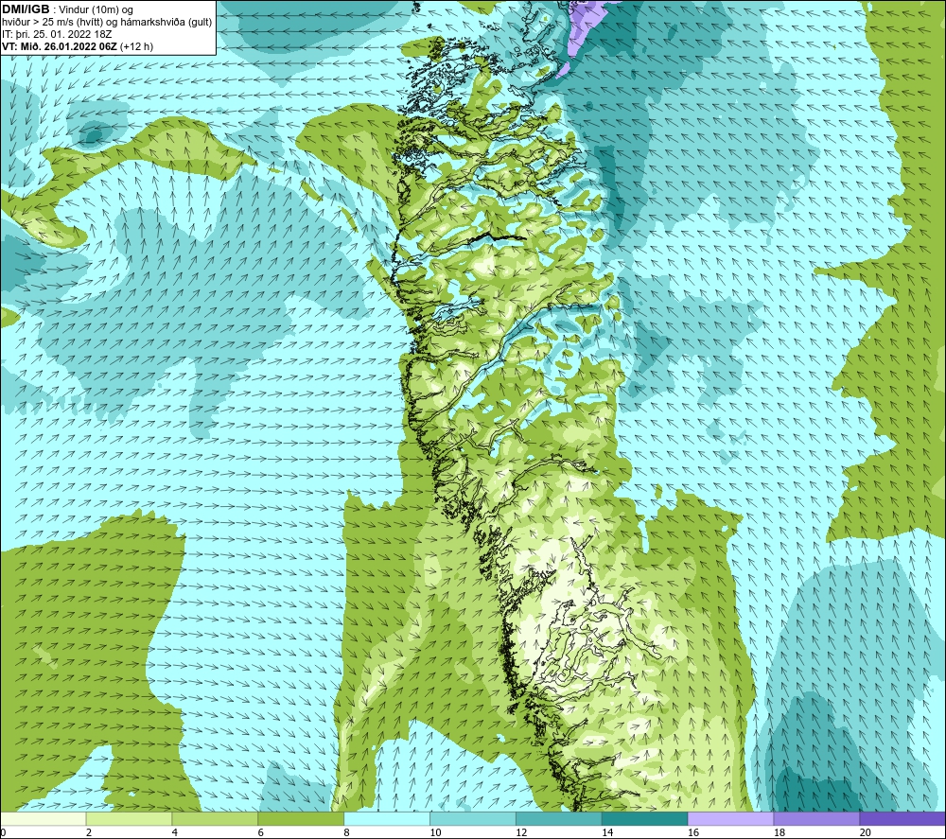Click the 0–2 m/s pale cream color swatch
The image size is (946, 839).
click(x=43, y=818)
